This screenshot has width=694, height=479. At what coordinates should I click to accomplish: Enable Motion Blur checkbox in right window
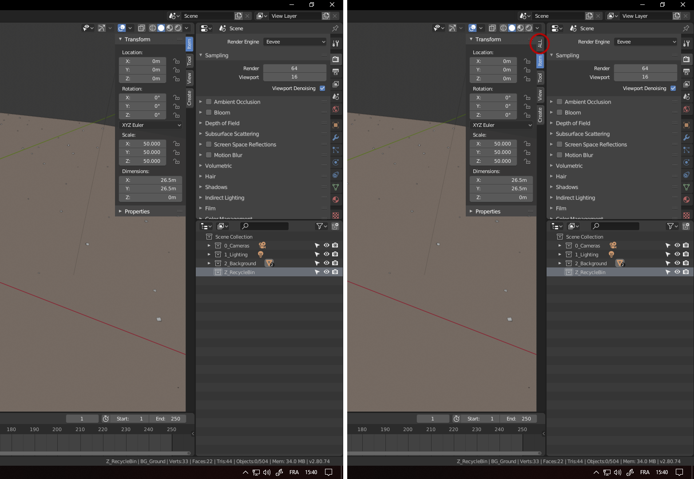click(x=559, y=155)
